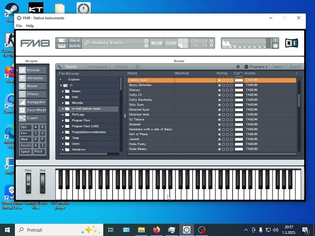Set Dirty Sync rating to second circle
This screenshot has width=315, height=236.
point(223,105)
